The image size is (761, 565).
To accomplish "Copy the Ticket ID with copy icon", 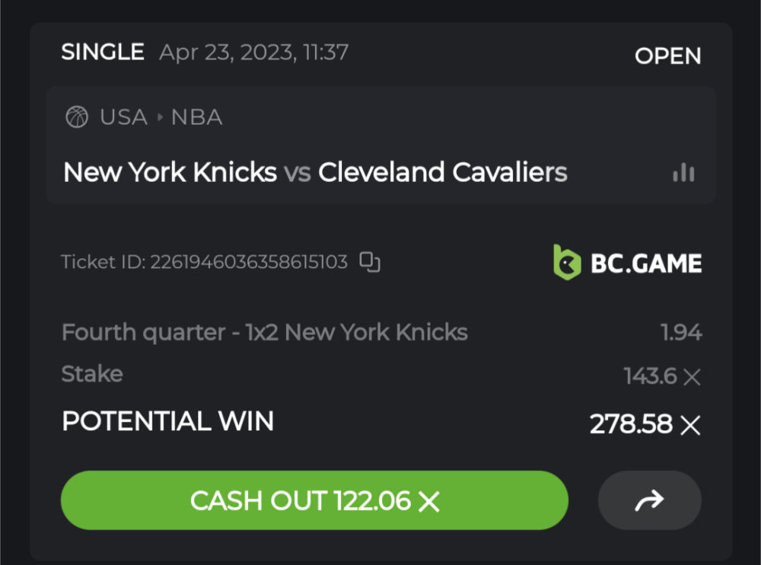I will [370, 262].
